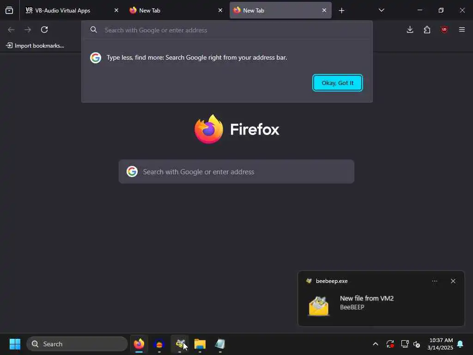Image resolution: width=473 pixels, height=355 pixels.
Task: Open the notification bell icon
Action: [461, 344]
